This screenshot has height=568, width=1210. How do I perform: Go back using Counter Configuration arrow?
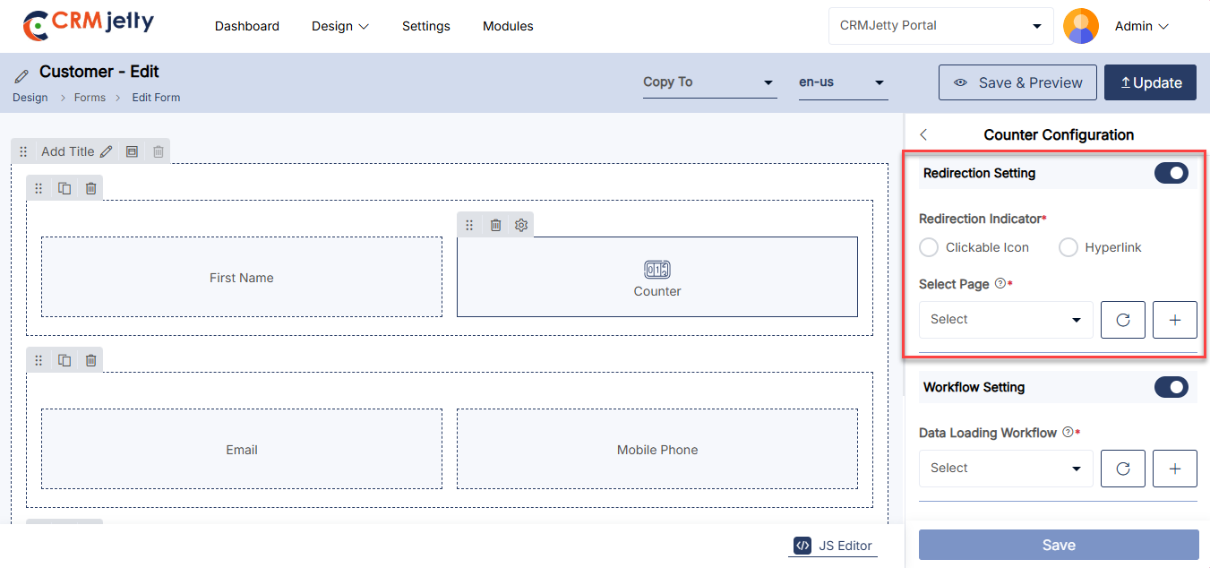923,134
